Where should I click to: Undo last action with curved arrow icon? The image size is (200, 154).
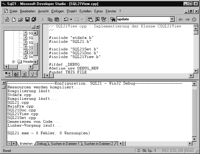pos(66,19)
